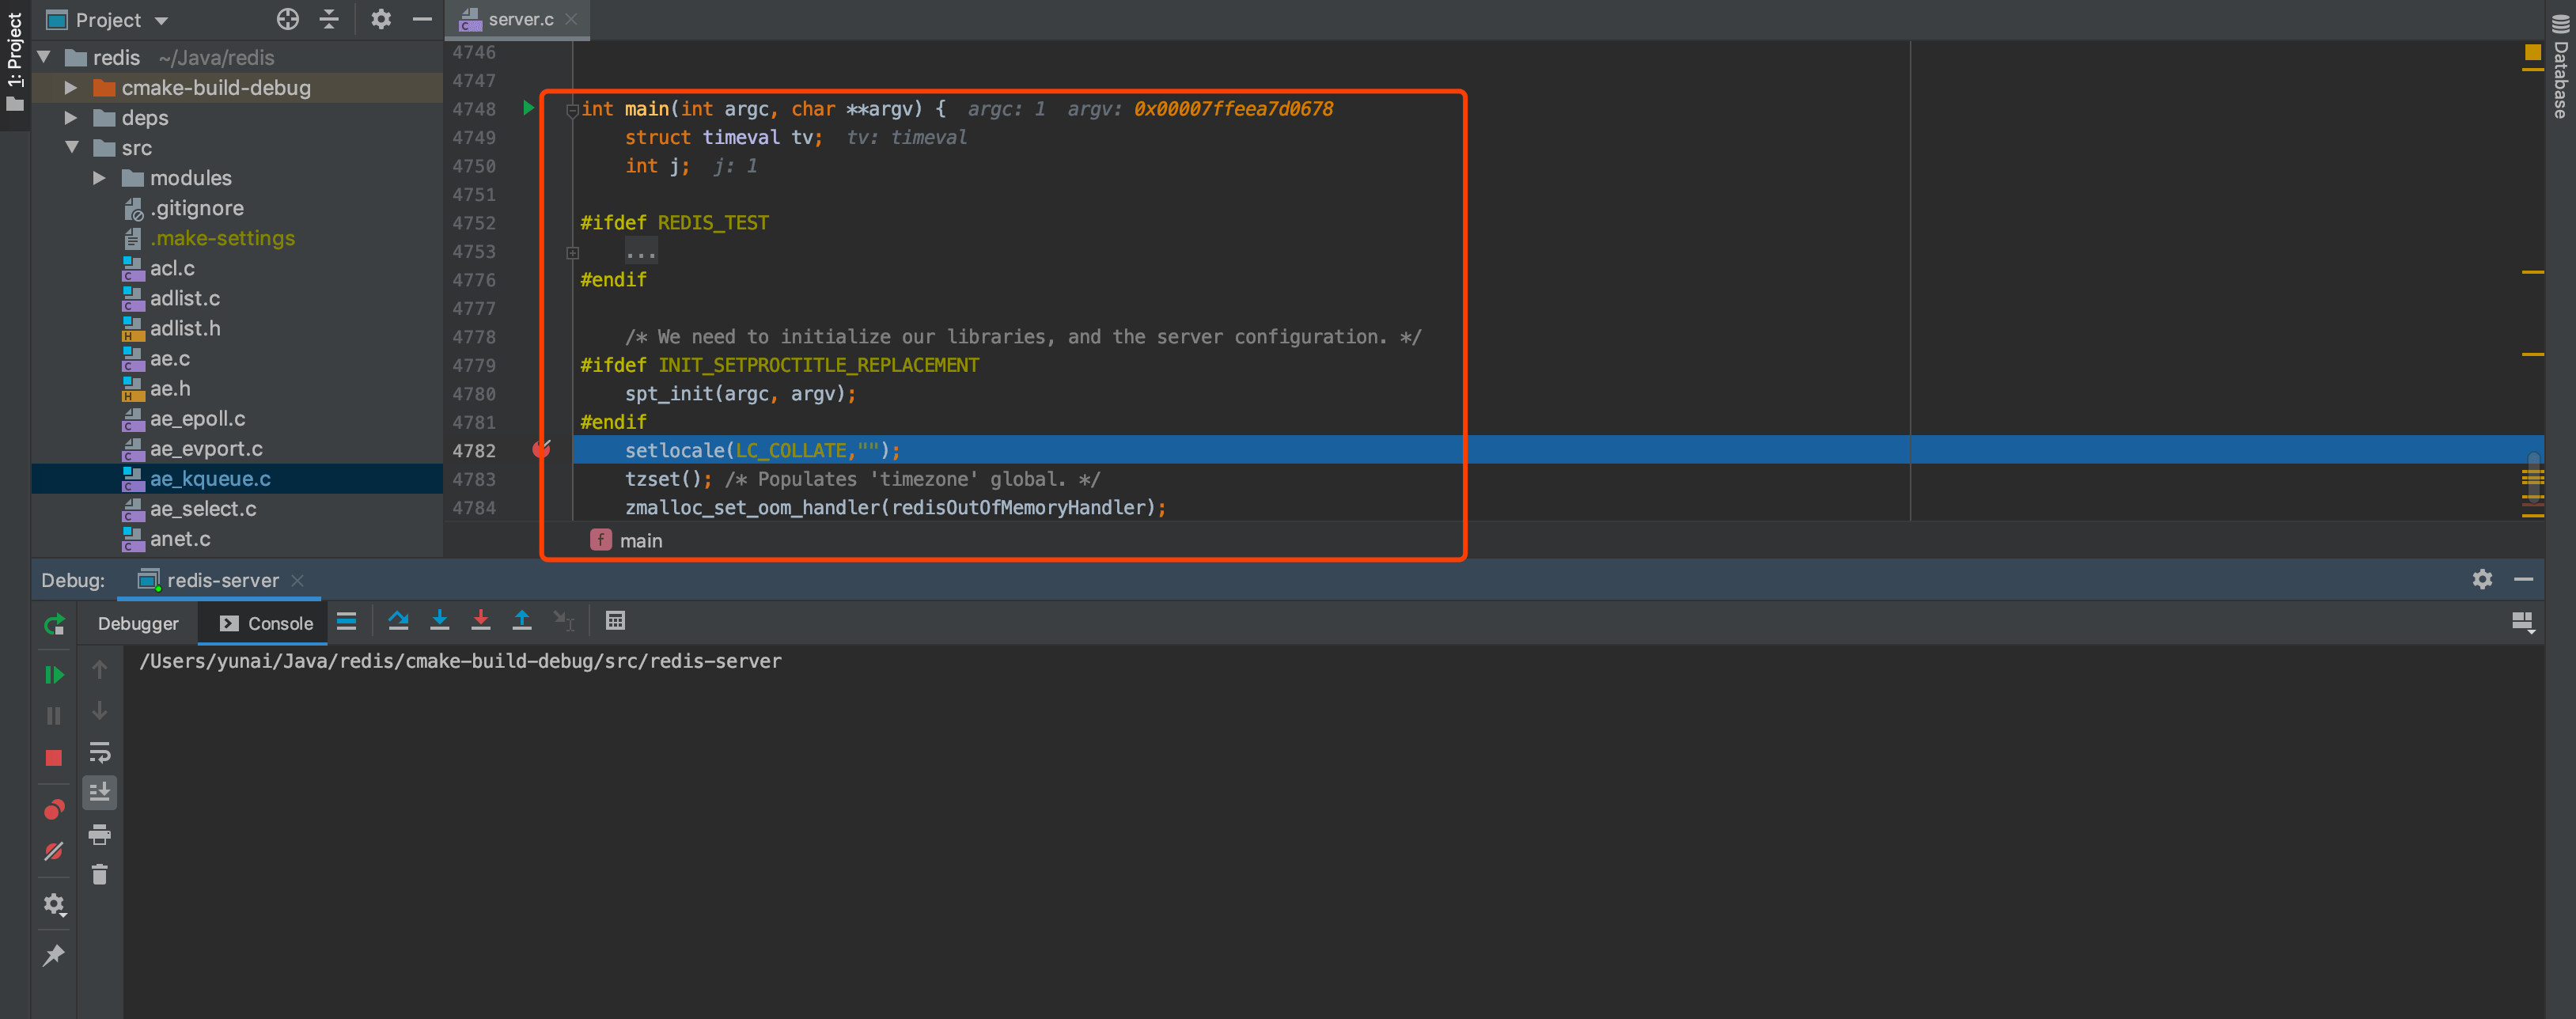Click the Collapse All icon in Project panel
Viewport: 2576px width, 1019px height.
(x=329, y=19)
